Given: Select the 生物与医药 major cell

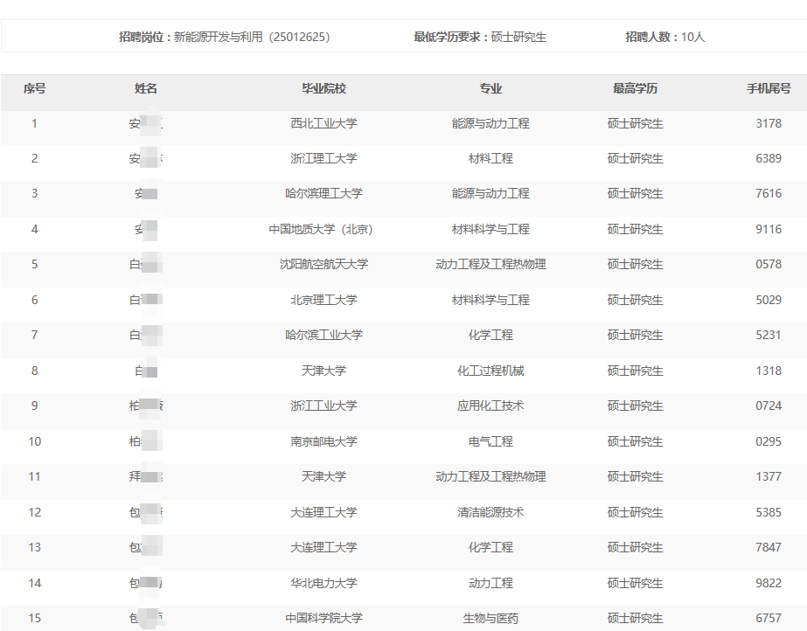Looking at the screenshot, I should tap(490, 618).
